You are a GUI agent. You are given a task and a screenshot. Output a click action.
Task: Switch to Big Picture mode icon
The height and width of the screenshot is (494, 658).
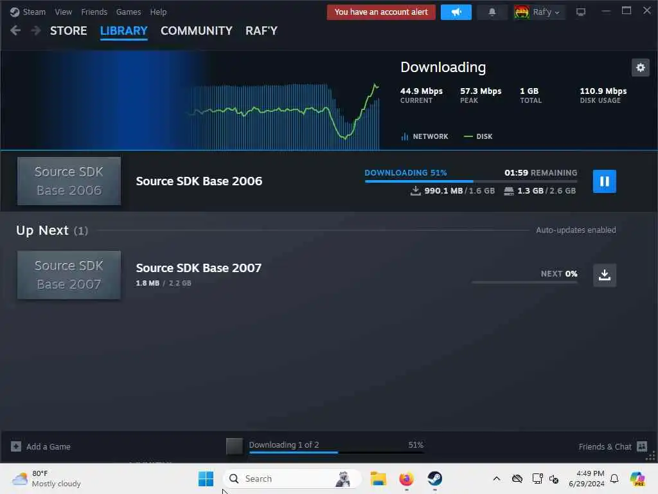tap(581, 12)
